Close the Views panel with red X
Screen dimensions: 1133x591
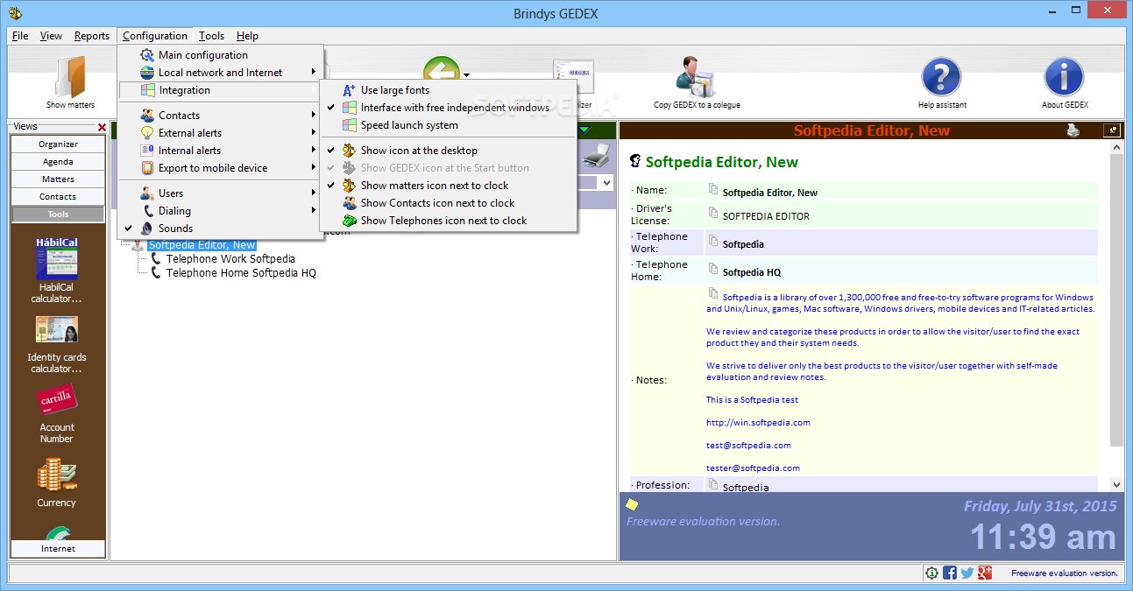[102, 128]
